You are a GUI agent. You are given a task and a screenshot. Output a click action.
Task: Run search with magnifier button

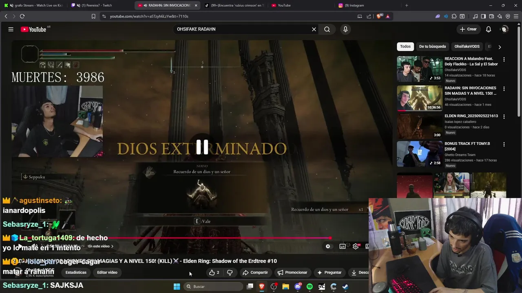coord(327,29)
